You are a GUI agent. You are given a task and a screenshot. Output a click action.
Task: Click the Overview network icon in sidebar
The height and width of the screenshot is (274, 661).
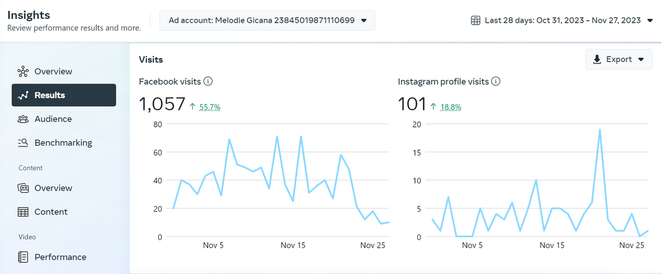click(x=23, y=72)
